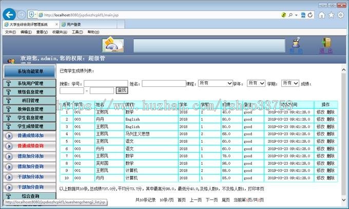Image resolution: width=349 pixels, height=209 pixels.
Task: Click the banner logo image
Action: (x=113, y=45)
